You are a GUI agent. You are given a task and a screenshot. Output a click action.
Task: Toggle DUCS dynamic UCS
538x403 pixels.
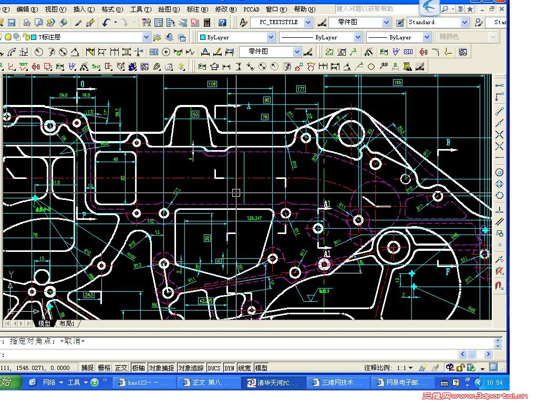point(214,368)
